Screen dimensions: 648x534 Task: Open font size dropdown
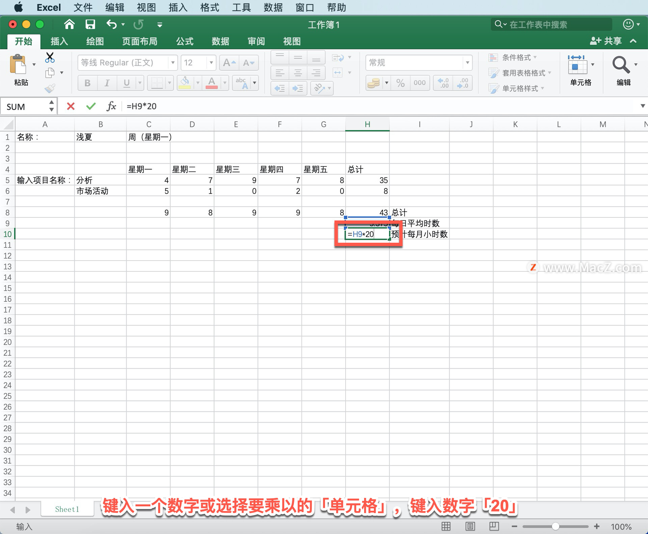(211, 63)
